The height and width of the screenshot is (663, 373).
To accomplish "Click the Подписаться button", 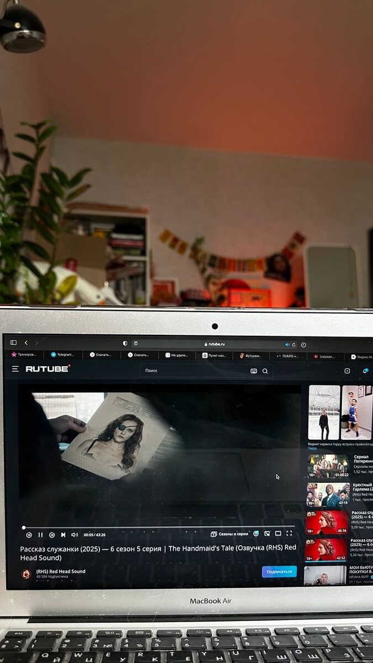I will click(x=279, y=571).
